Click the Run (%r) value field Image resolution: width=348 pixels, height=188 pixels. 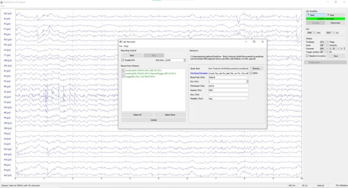point(227,82)
